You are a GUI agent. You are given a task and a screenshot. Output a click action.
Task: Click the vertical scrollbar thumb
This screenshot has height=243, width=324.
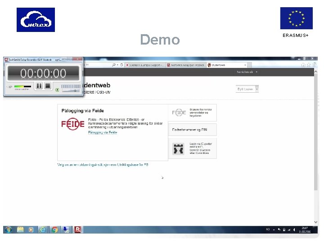point(315,132)
